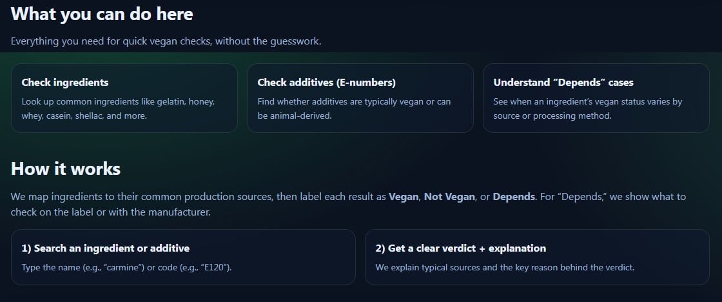Click the bold "Not Vegan" label
Screen dimensions: 722x302
coord(449,197)
